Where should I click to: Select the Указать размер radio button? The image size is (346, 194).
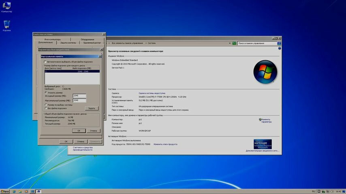(x=46, y=93)
